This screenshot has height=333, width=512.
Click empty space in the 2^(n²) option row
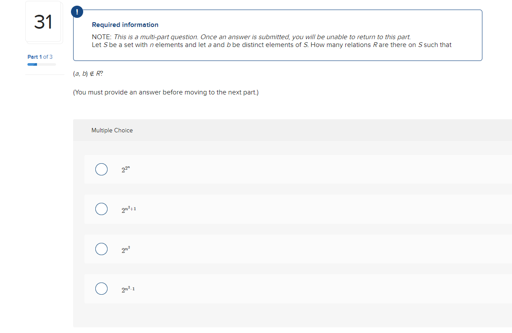(x=305, y=249)
